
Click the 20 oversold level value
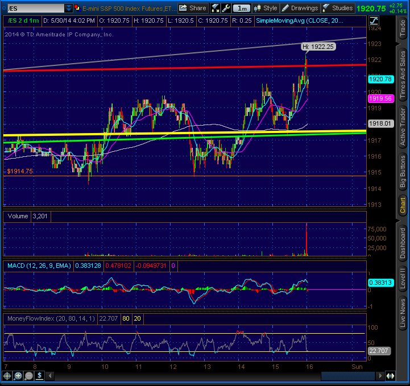pos(137,318)
